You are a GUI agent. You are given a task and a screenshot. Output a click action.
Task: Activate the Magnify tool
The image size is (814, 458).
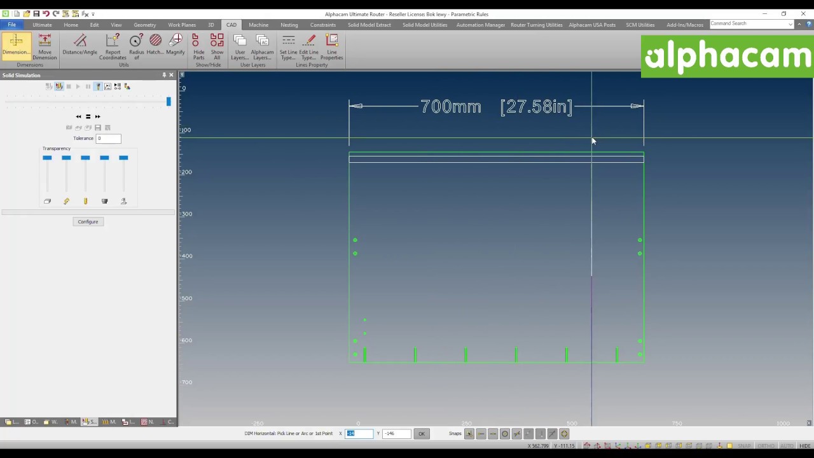tap(176, 45)
